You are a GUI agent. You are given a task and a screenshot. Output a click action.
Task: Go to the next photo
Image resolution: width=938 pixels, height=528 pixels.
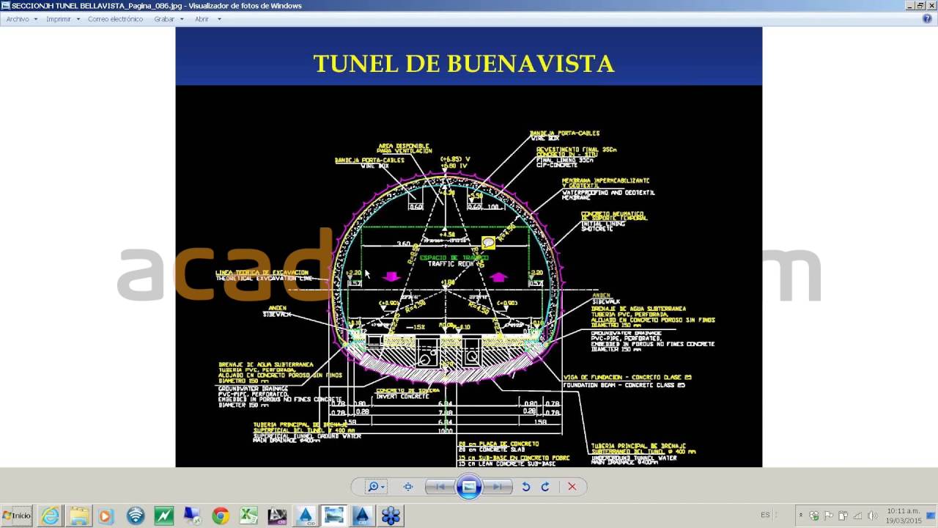[497, 486]
